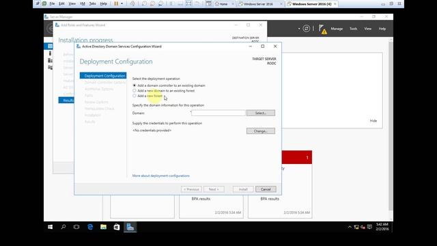
Task: Open Server Manager's Help menu
Action: click(x=382, y=29)
